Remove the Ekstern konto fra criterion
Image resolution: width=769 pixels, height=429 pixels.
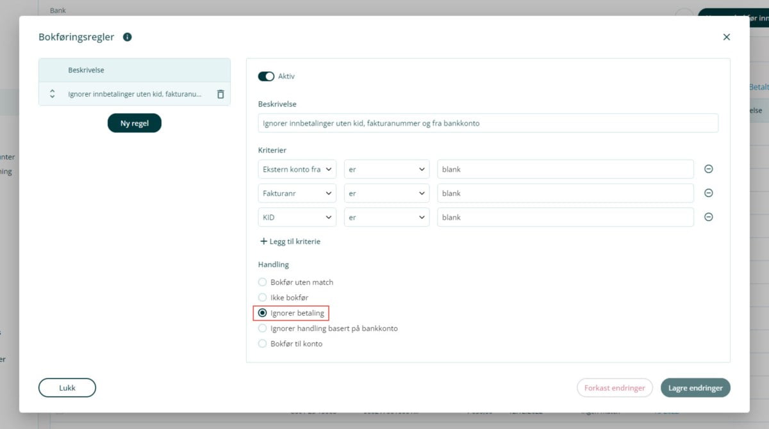(x=708, y=169)
